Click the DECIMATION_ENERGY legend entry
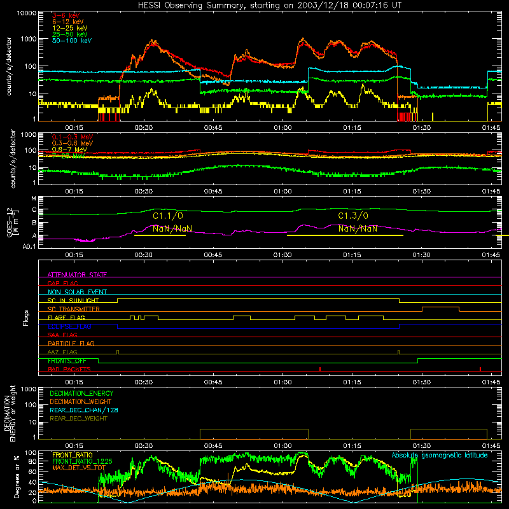 tap(81, 393)
